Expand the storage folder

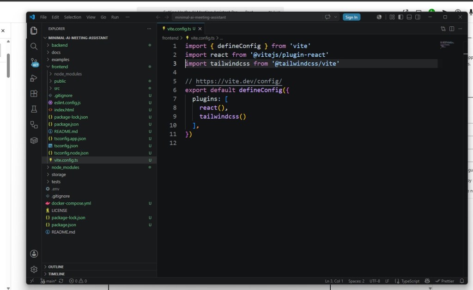[59, 175]
